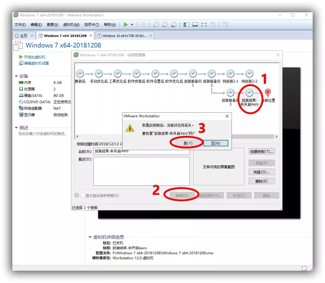Select the 软件优化后 snapshot icon
This screenshot has height=283, width=325.
[174, 74]
